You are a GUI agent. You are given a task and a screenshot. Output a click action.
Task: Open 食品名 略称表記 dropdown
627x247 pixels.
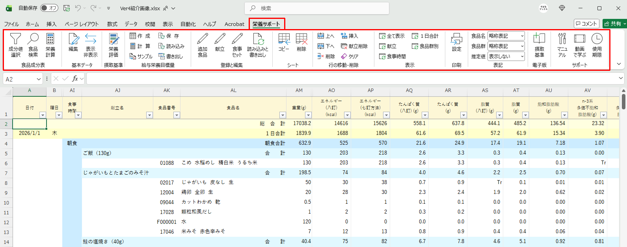506,36
